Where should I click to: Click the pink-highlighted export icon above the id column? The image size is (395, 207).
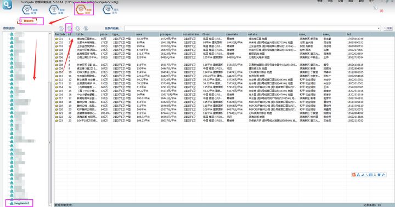pos(69,28)
